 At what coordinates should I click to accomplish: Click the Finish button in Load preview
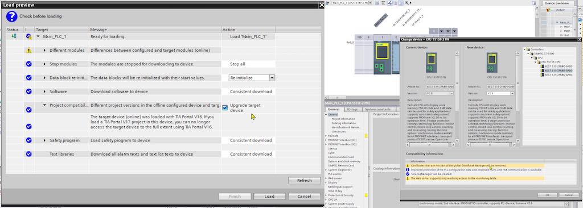(235, 197)
